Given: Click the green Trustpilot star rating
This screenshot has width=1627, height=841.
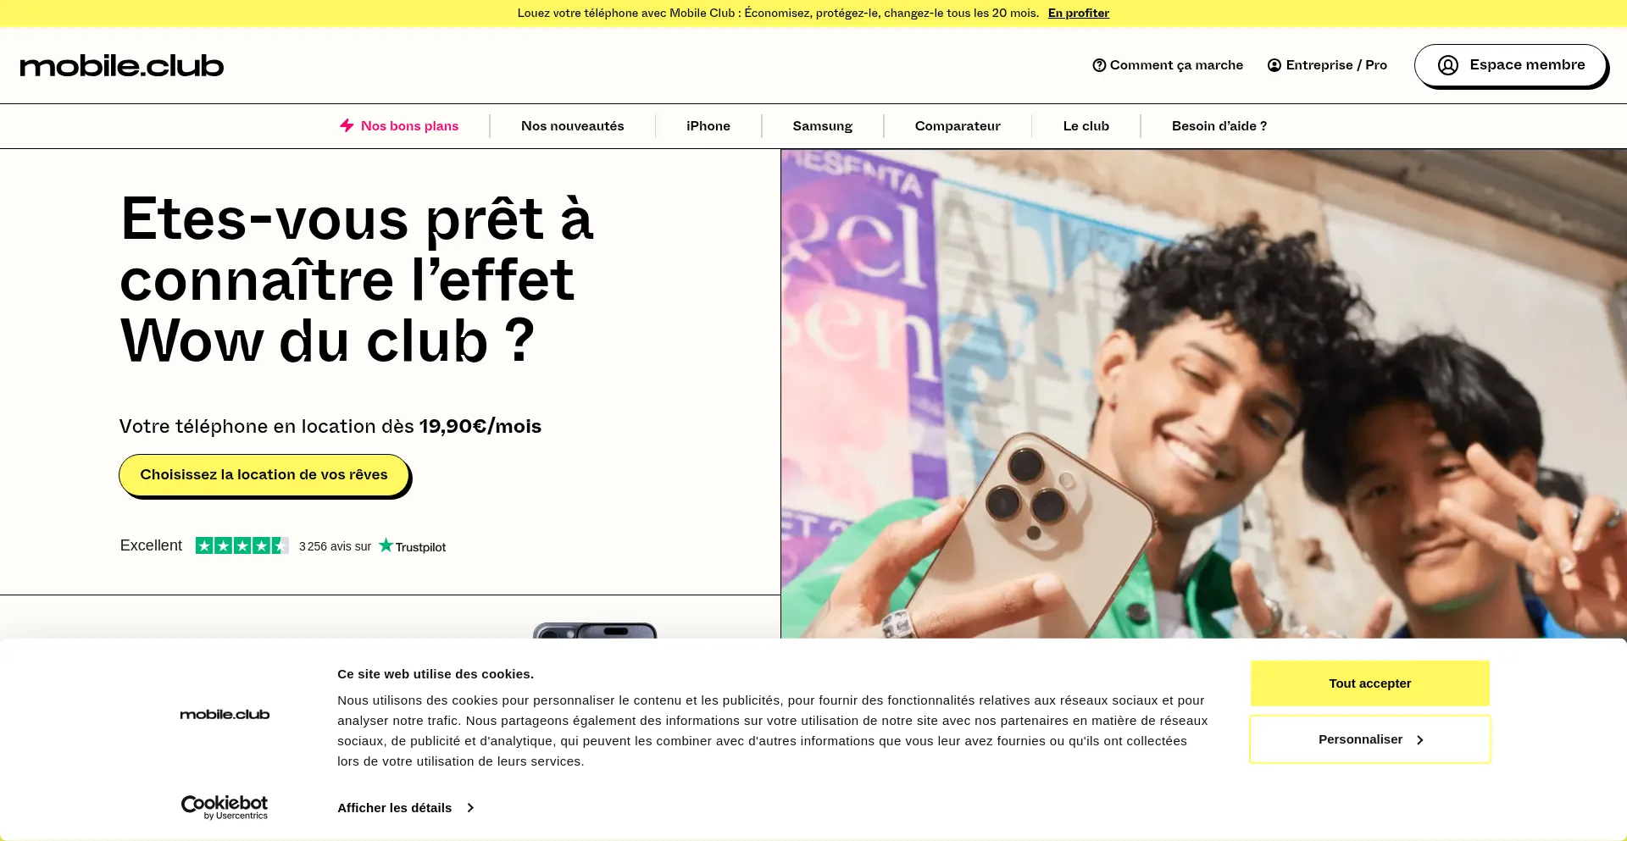Looking at the screenshot, I should (x=242, y=546).
